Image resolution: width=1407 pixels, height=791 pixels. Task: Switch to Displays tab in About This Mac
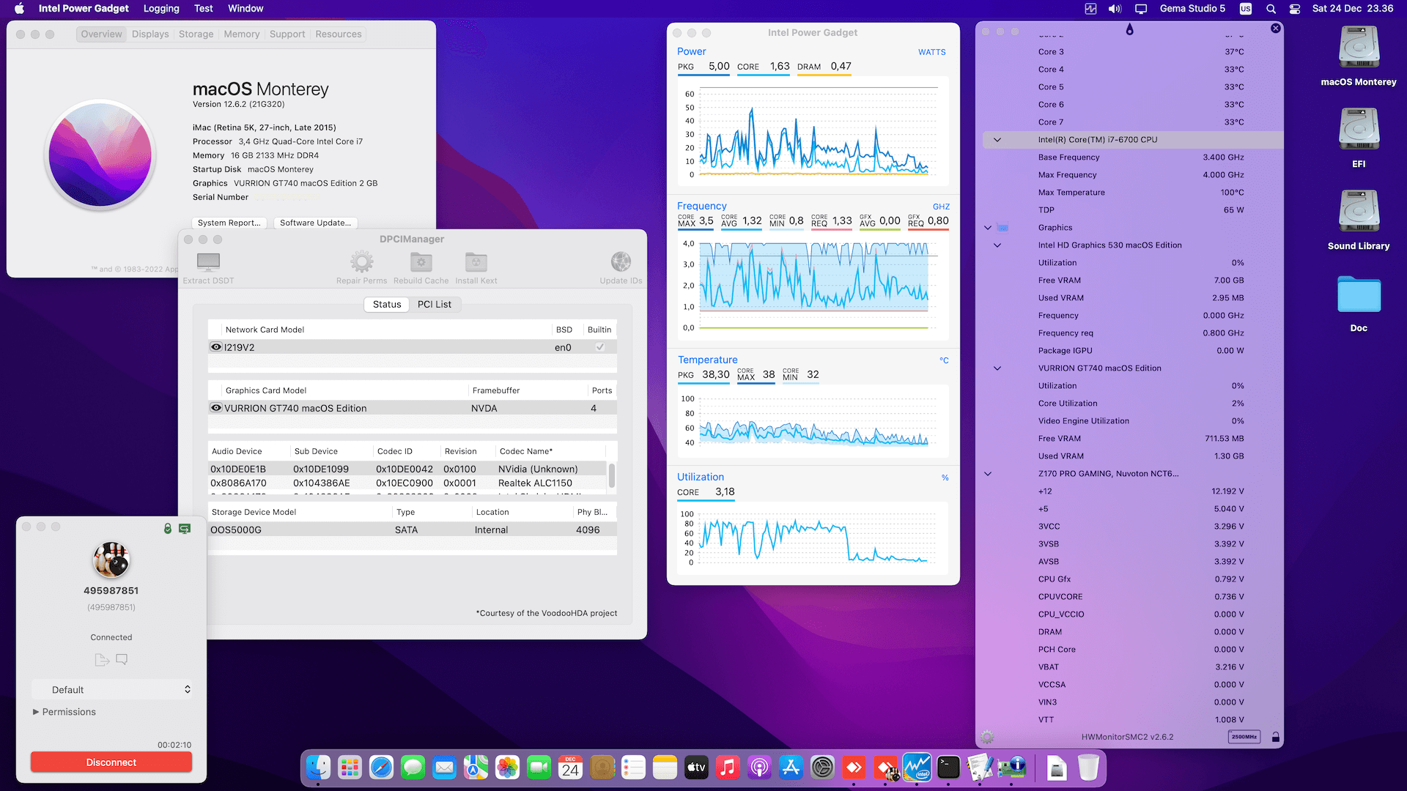click(150, 34)
